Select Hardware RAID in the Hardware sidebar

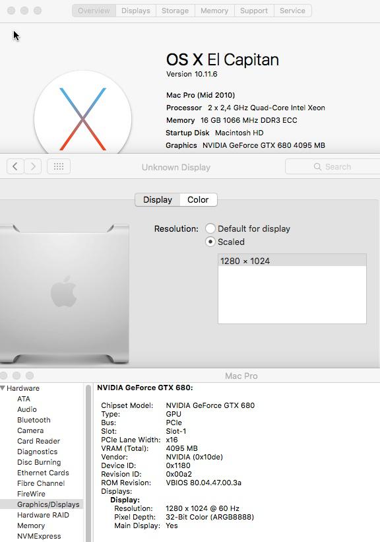point(43,515)
